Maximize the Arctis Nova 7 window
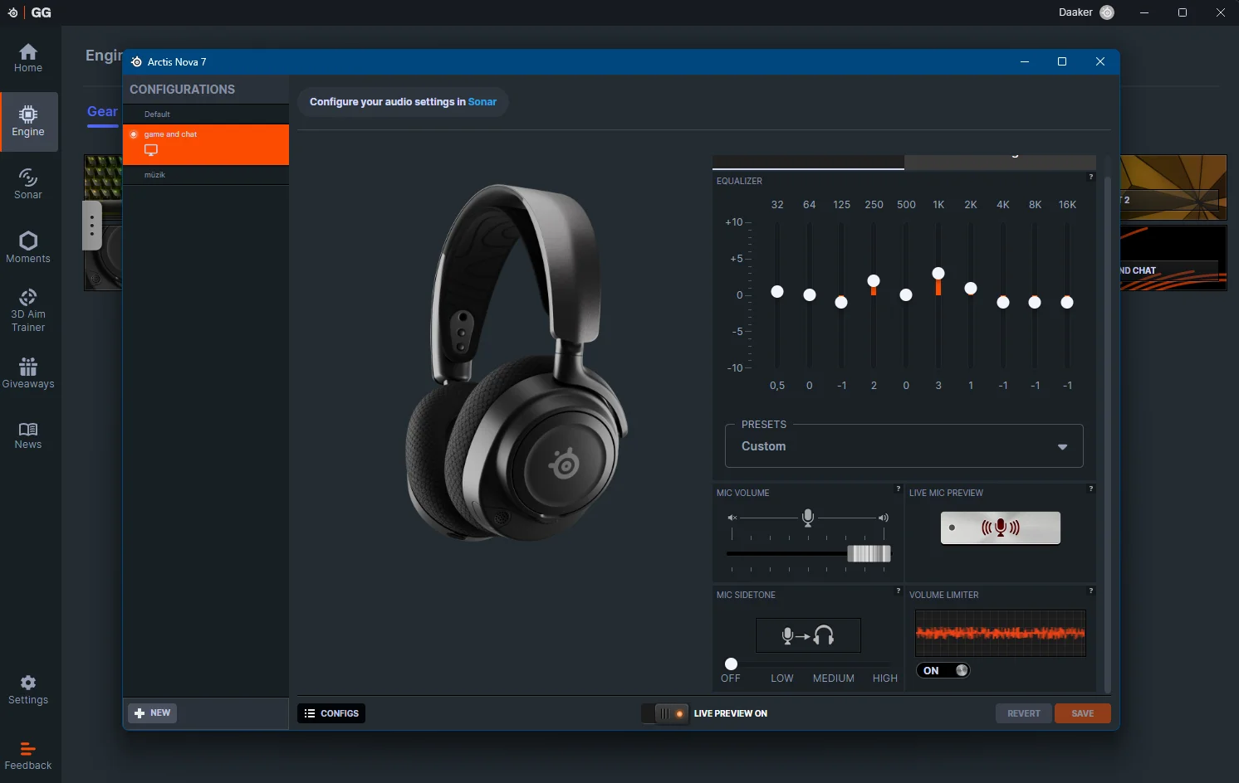 (1062, 62)
